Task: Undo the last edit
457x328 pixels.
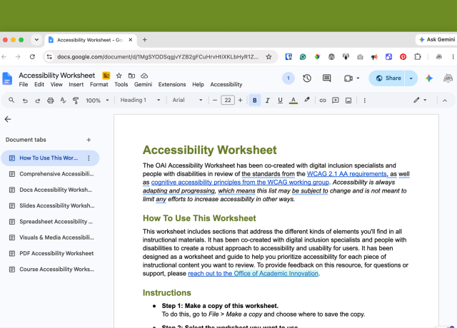Action: tap(25, 101)
